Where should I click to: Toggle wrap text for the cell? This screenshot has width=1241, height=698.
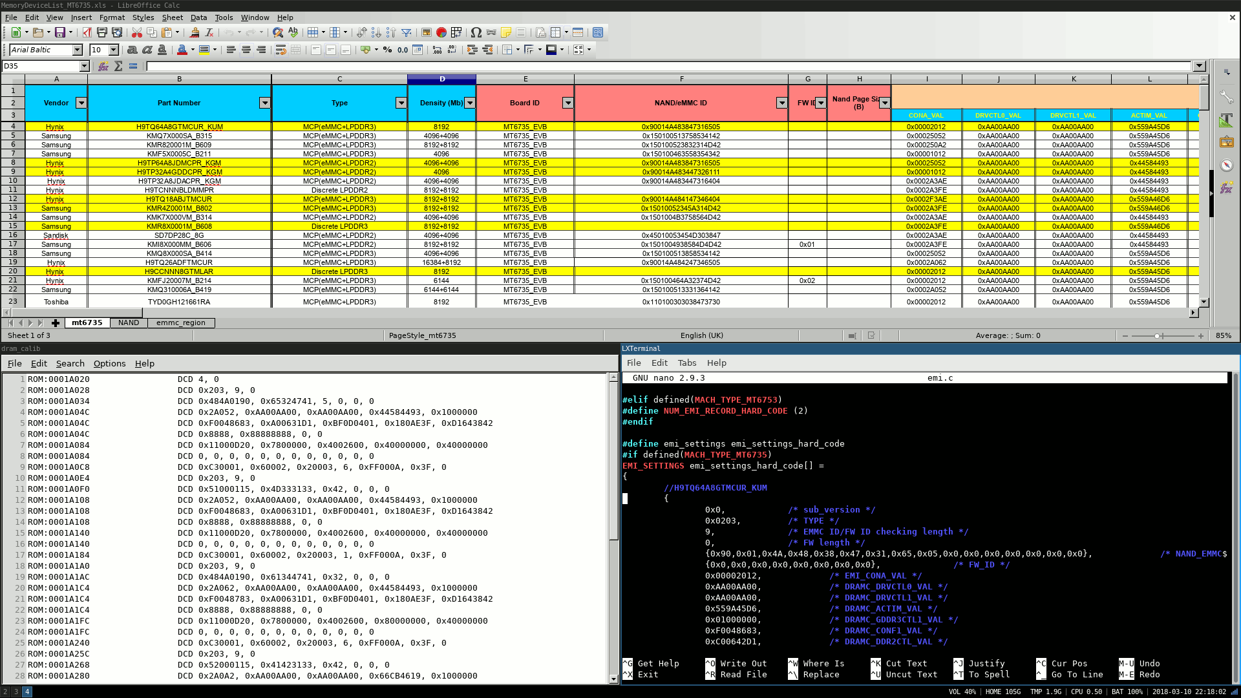(x=281, y=50)
